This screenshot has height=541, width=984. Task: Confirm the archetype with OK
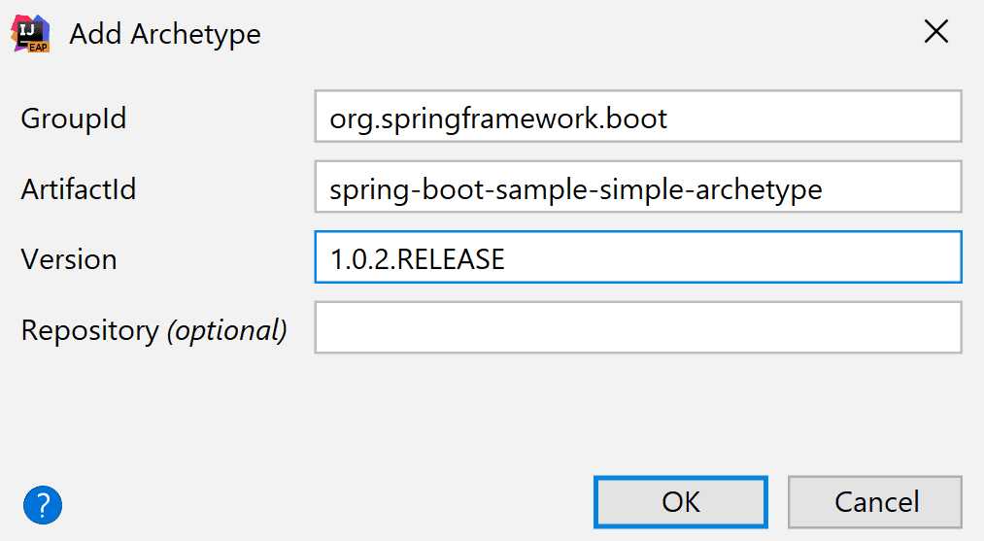681,502
